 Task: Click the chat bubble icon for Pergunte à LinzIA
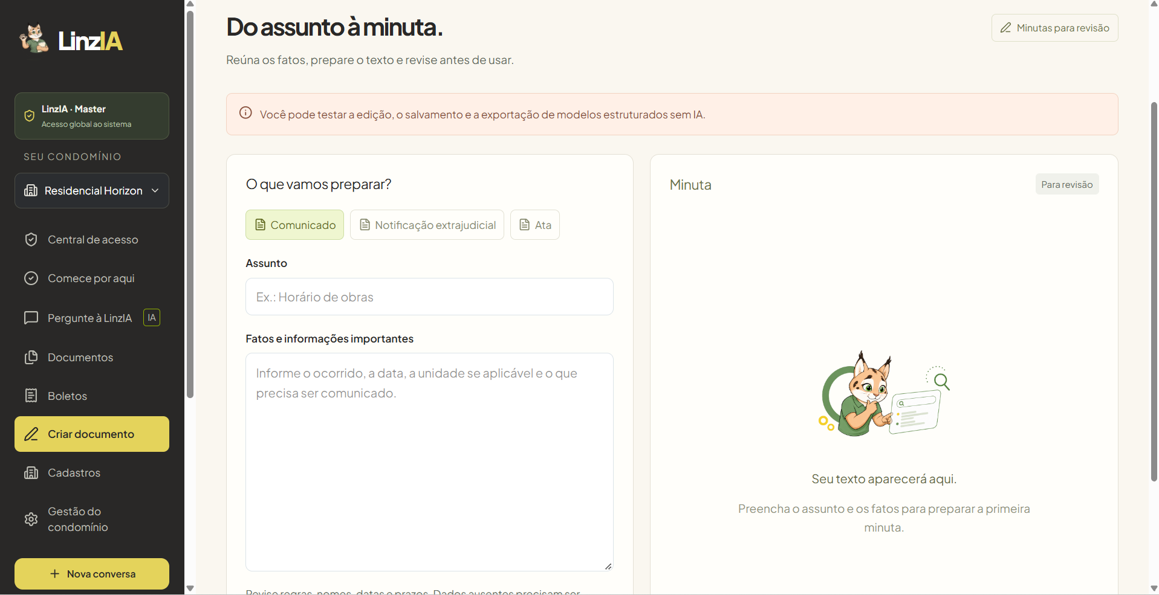(x=31, y=318)
